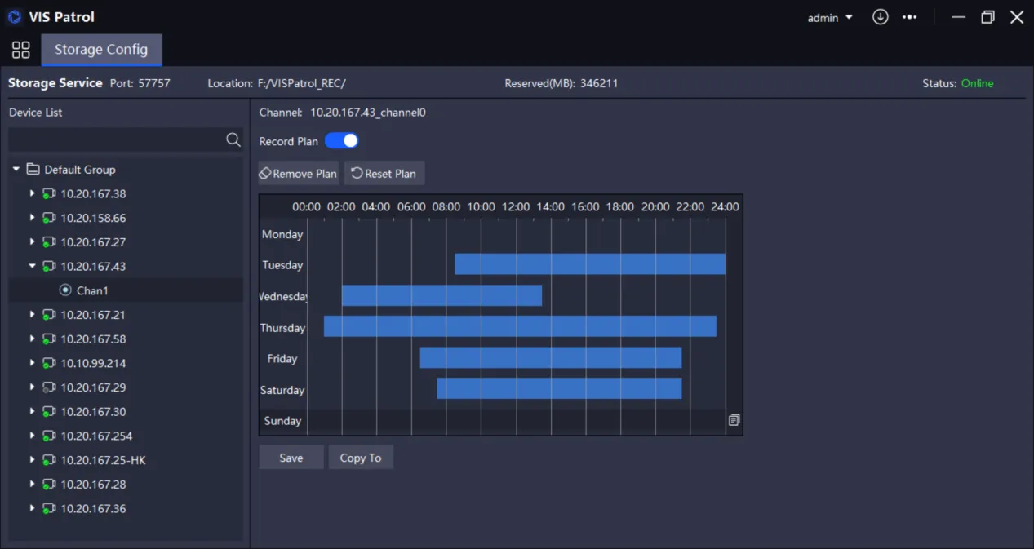Disable the Record Plan switch

pos(341,141)
